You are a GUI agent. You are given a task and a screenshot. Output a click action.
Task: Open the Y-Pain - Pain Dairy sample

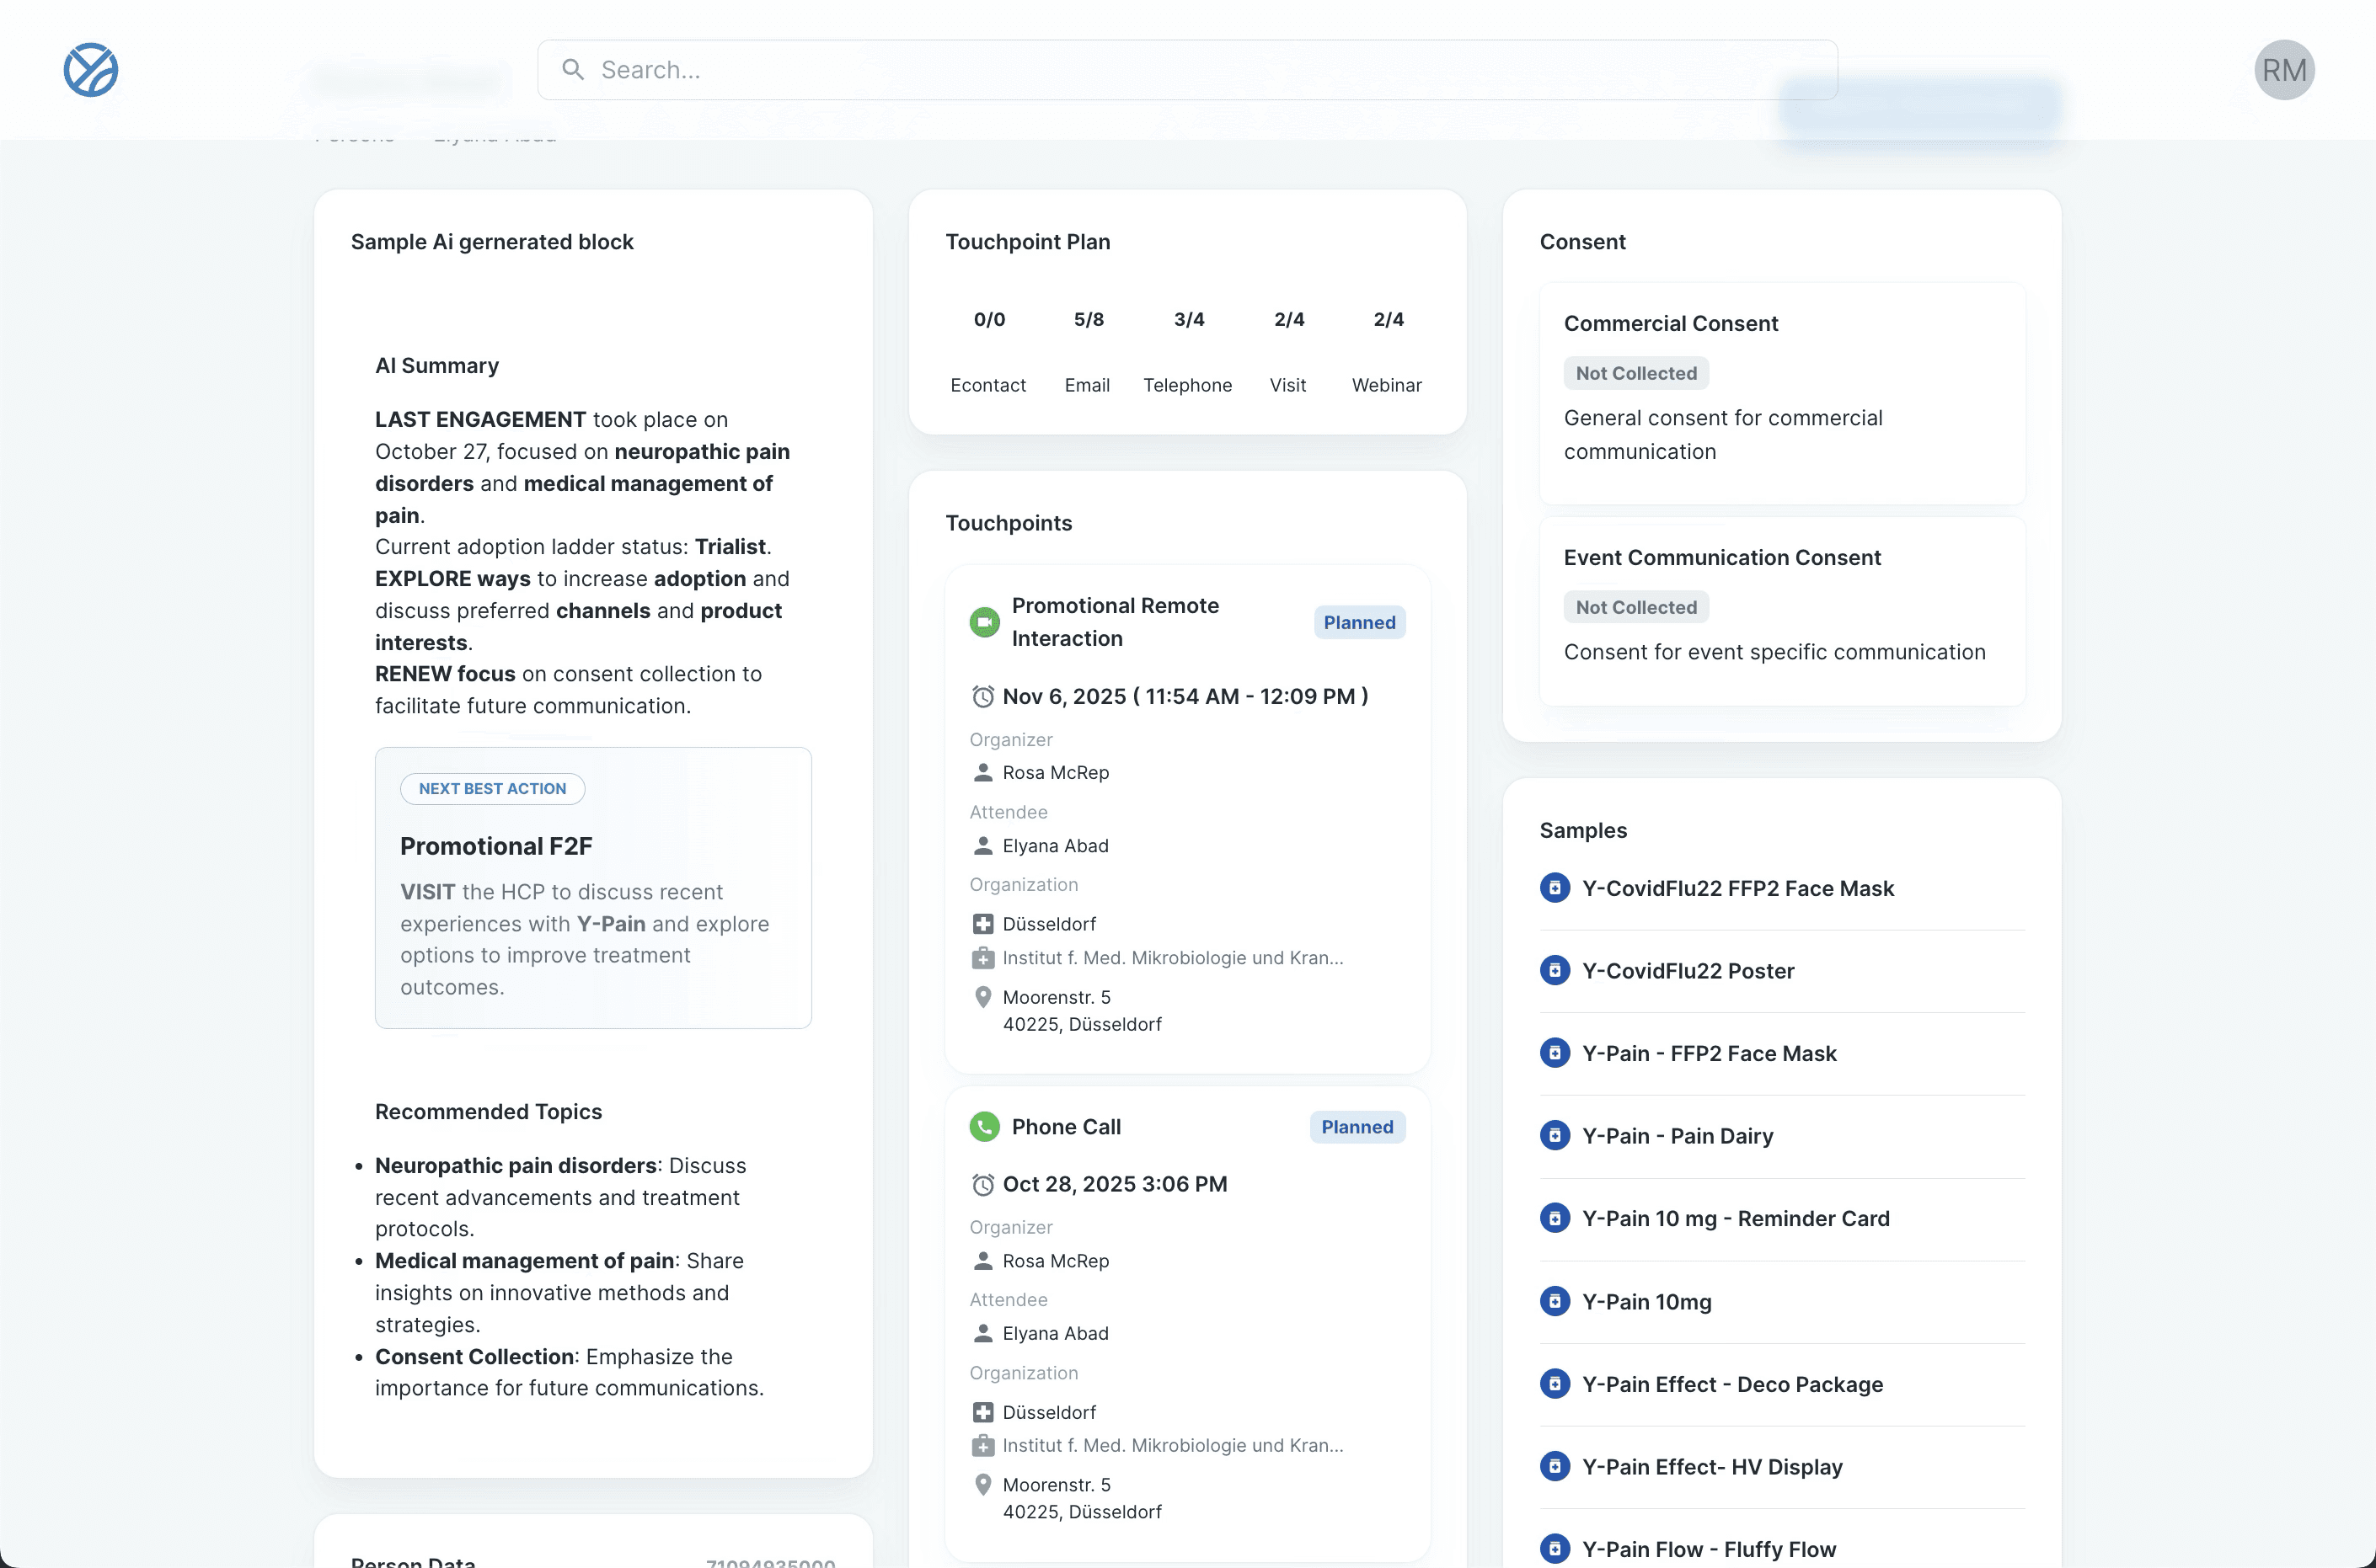[1677, 1136]
